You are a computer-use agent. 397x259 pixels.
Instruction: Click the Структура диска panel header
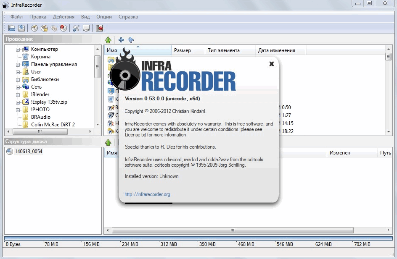pos(53,141)
